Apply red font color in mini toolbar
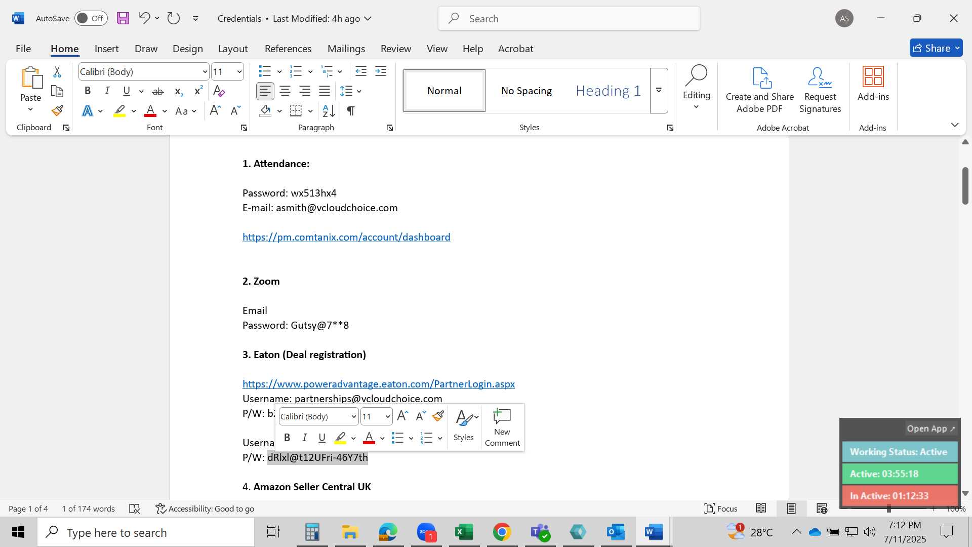972x547 pixels. (x=369, y=438)
